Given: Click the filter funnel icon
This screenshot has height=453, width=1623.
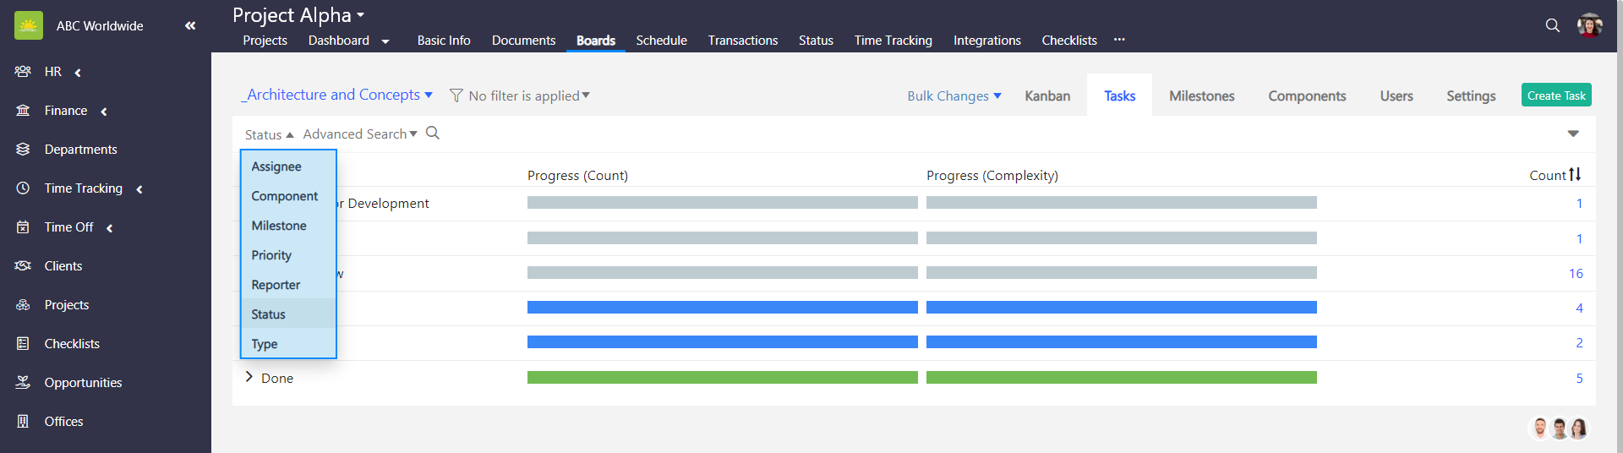Looking at the screenshot, I should click(x=456, y=96).
